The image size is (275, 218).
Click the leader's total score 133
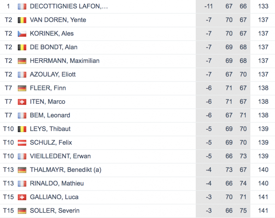[x=263, y=6]
